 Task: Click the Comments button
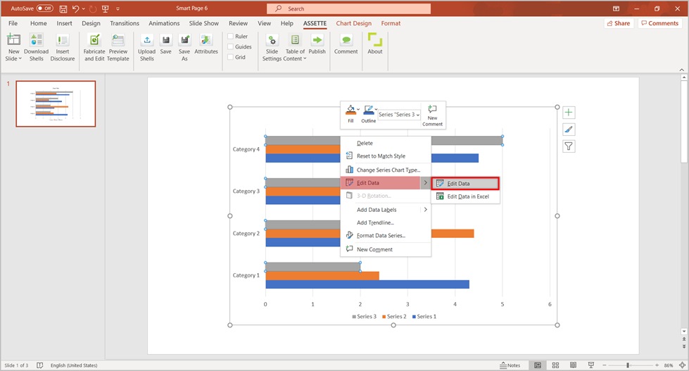pos(659,23)
